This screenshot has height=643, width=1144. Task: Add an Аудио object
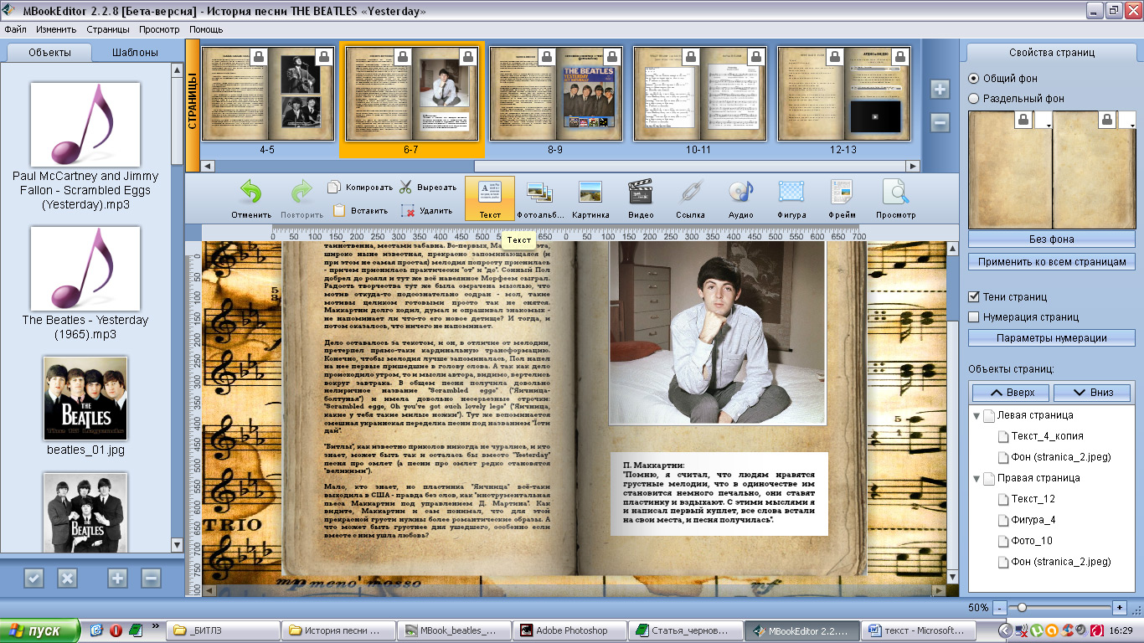[740, 198]
